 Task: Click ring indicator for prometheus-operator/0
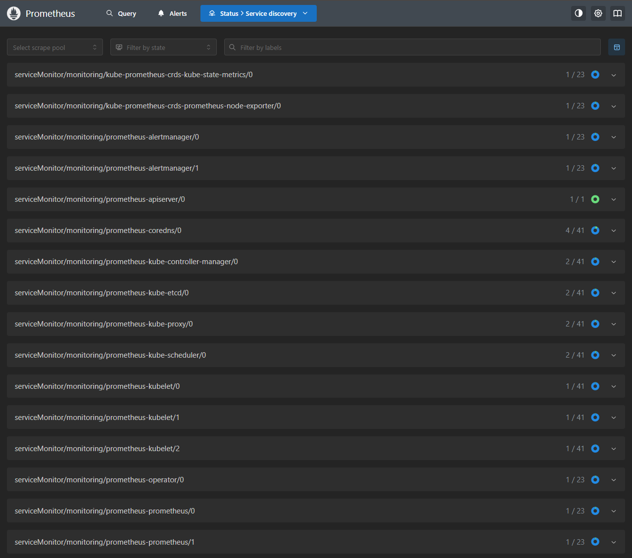coord(595,480)
